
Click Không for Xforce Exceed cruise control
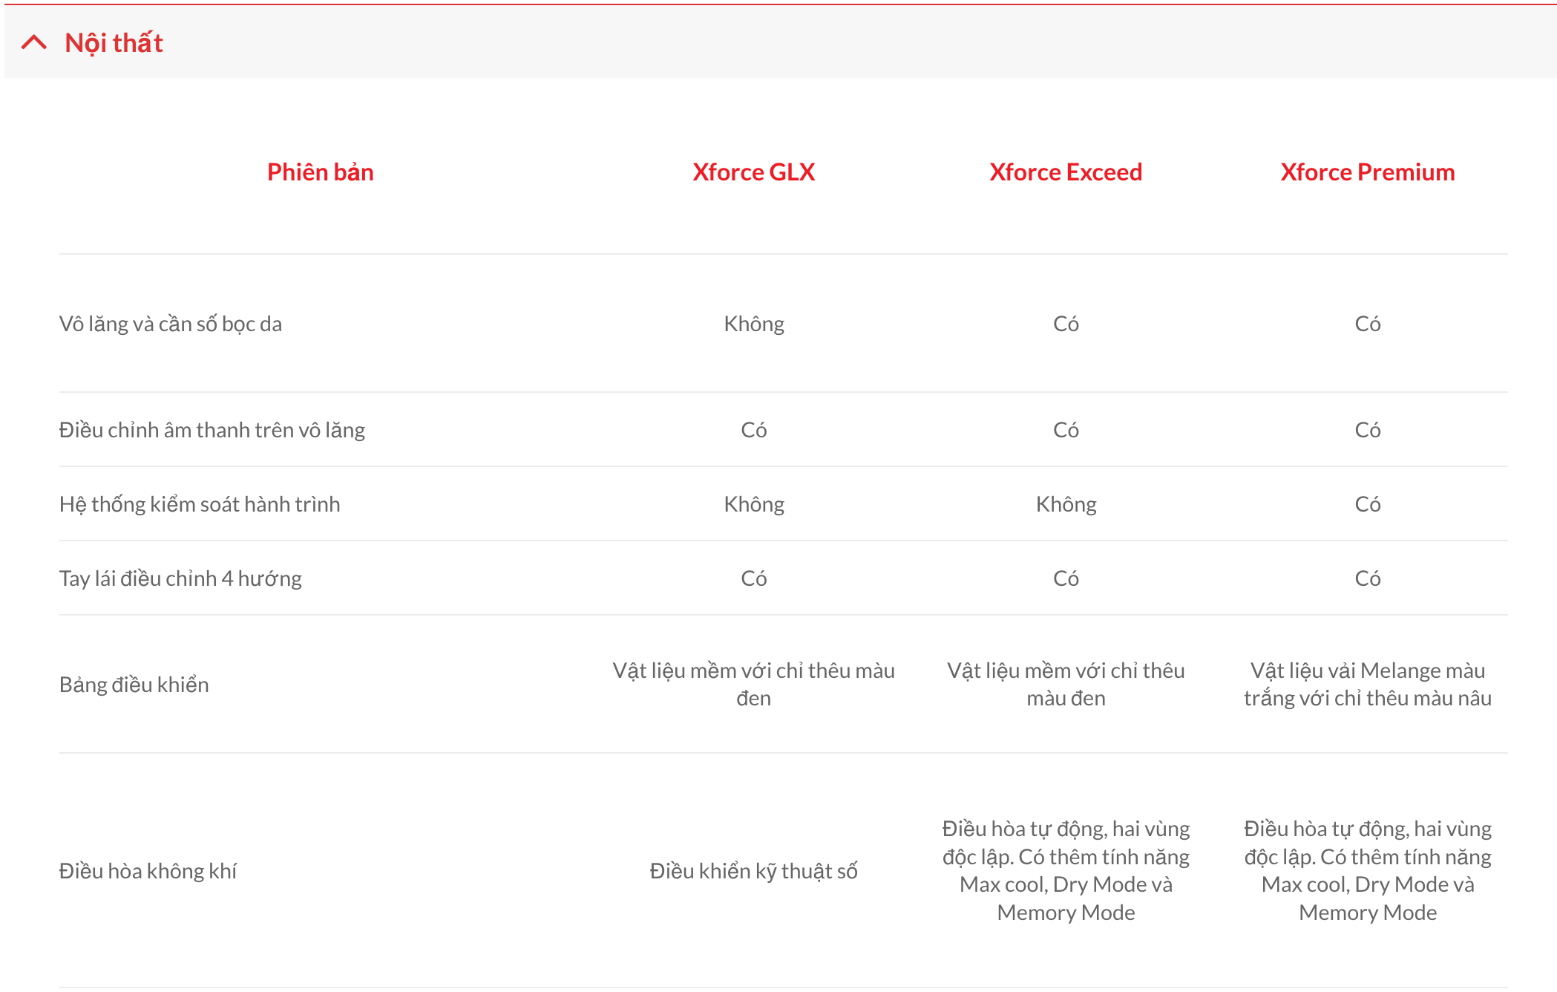(1066, 504)
